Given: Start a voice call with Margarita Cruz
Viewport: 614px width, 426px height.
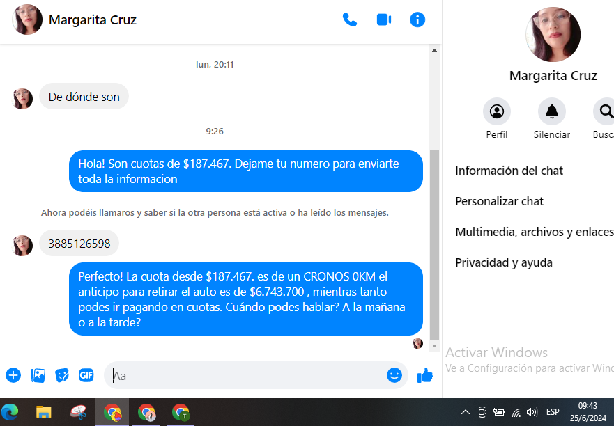Looking at the screenshot, I should click(x=350, y=19).
